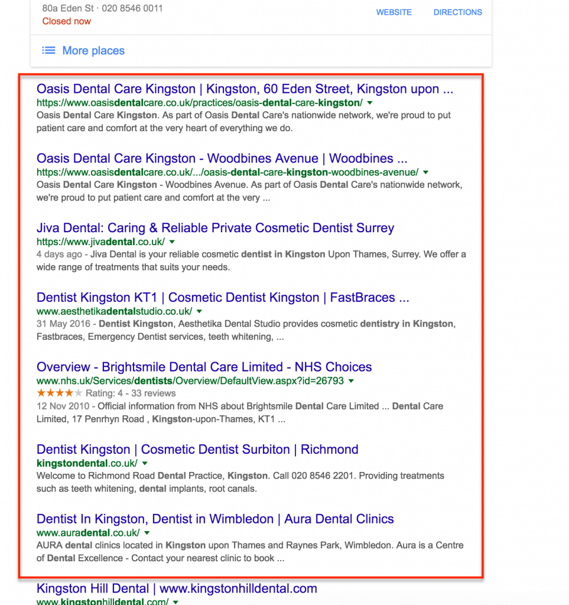Expand arrow next to kingstondental.co.uk URL

click(145, 463)
